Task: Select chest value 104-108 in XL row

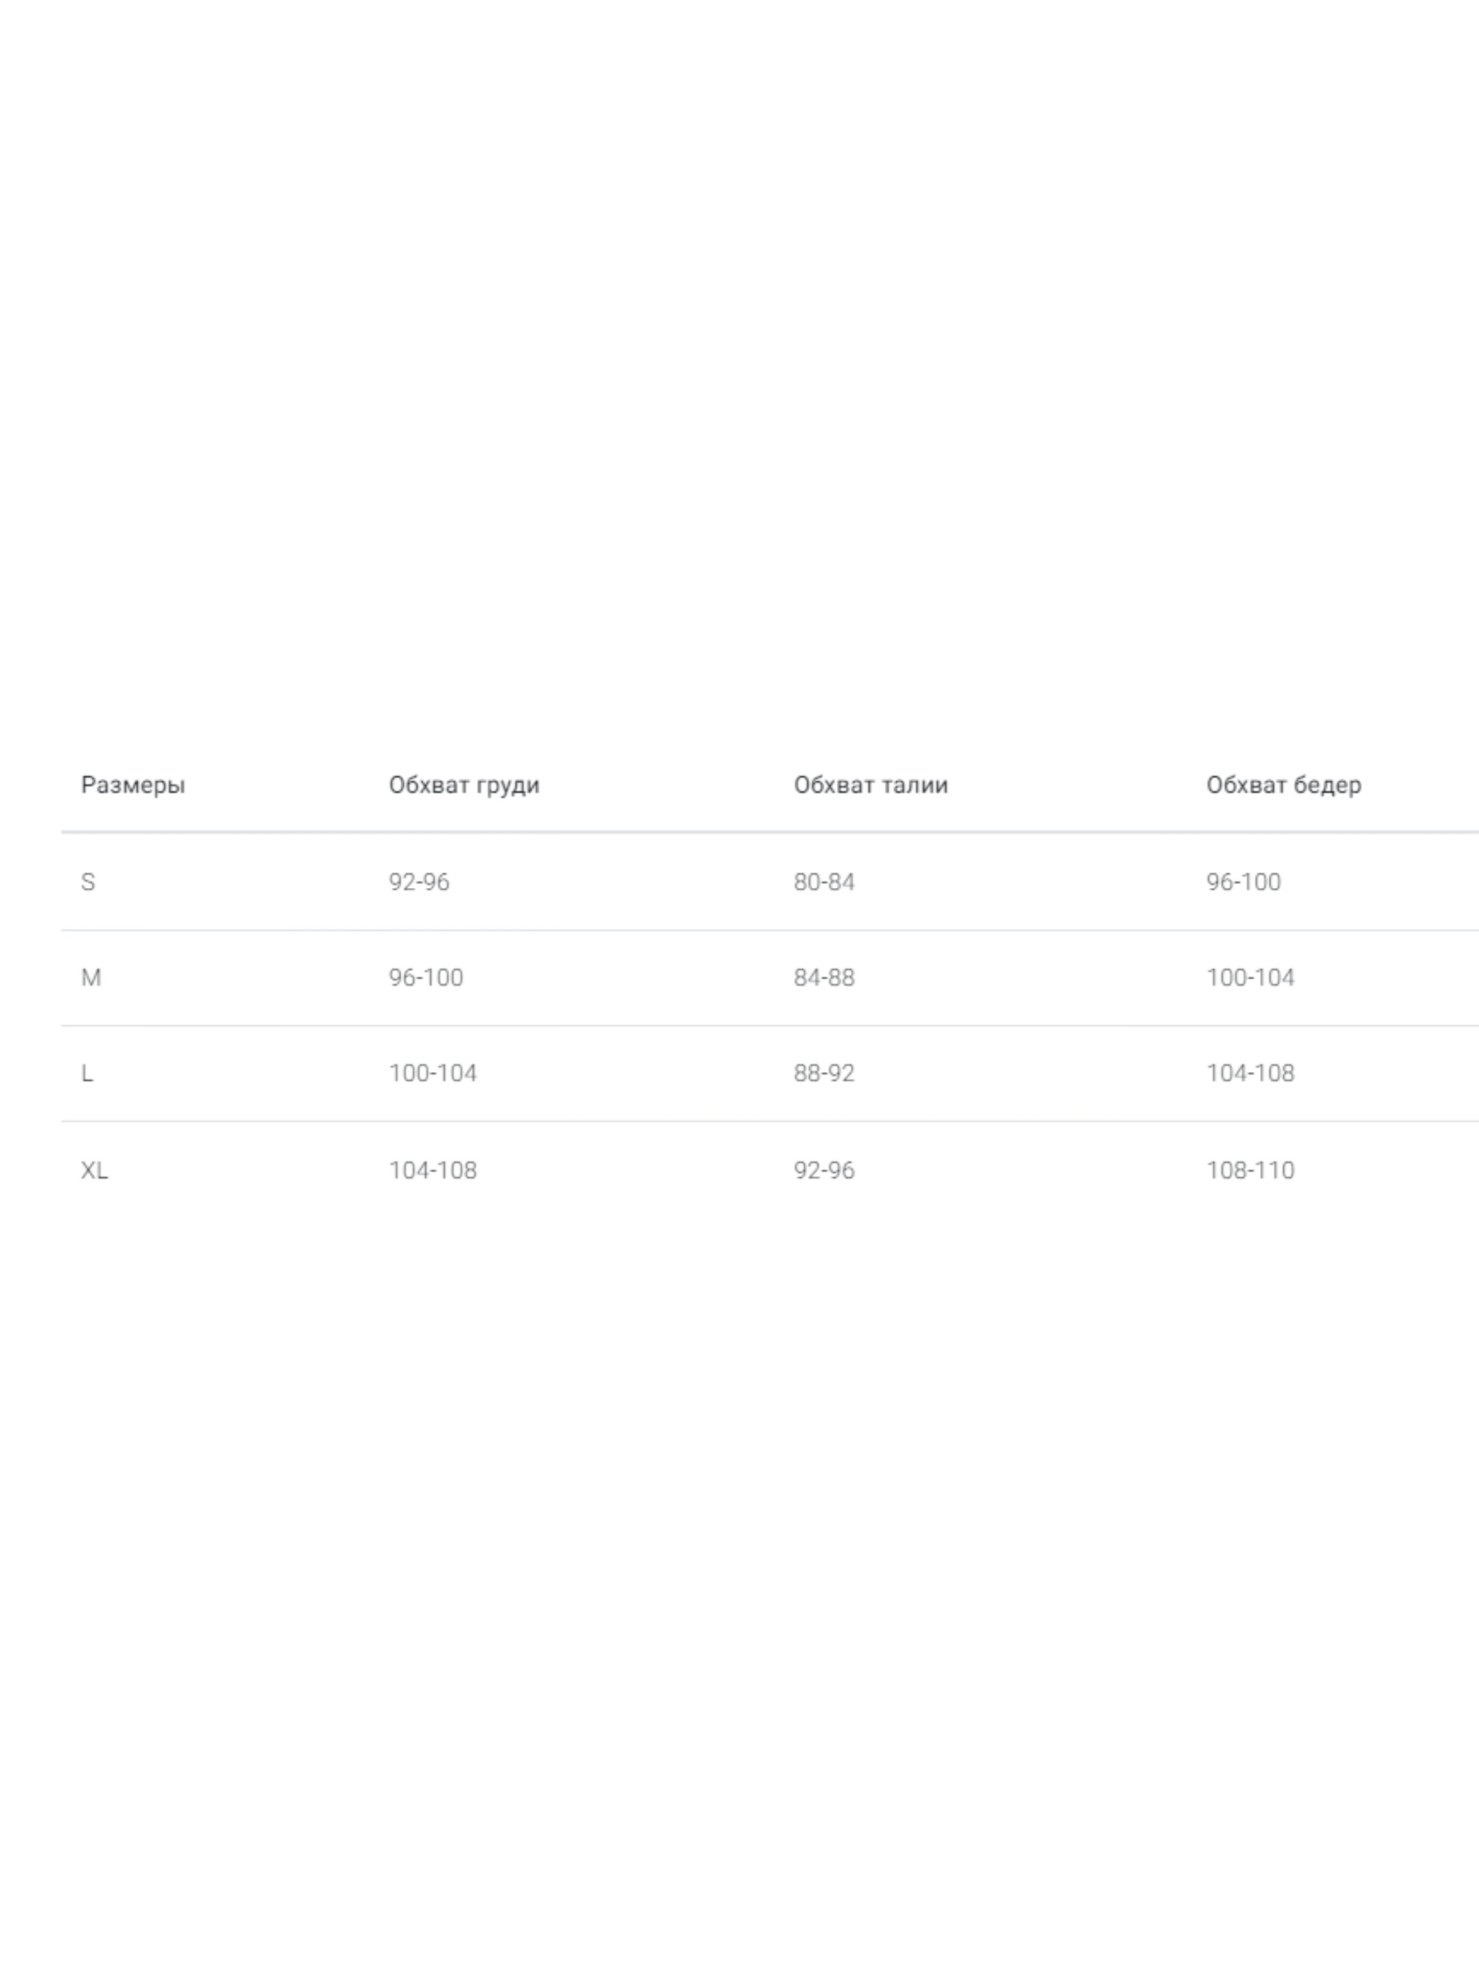Action: click(432, 1170)
